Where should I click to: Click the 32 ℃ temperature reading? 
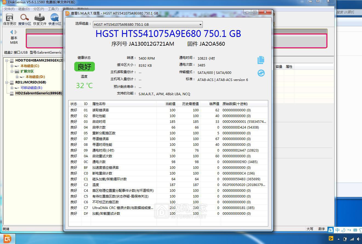click(84, 86)
